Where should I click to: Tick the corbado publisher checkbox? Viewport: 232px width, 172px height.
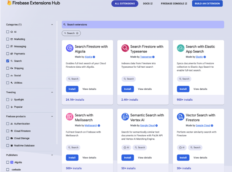coord(8,169)
